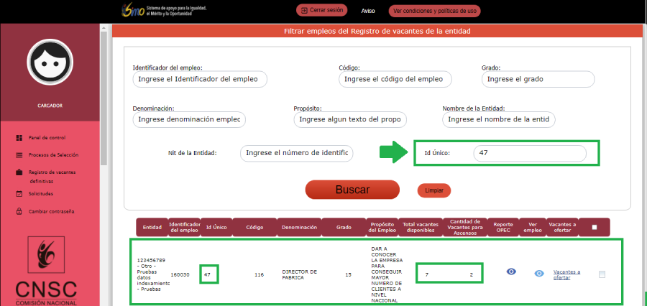The width and height of the screenshot is (647, 306).
Task: Click the padlock icon for Cambiar contraseña
Action: click(19, 212)
